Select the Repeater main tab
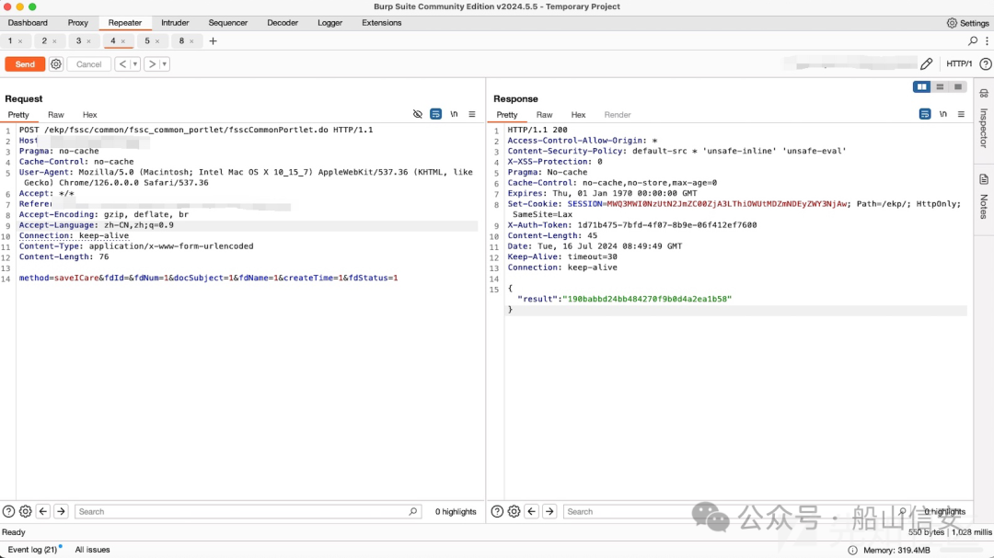 coord(125,23)
